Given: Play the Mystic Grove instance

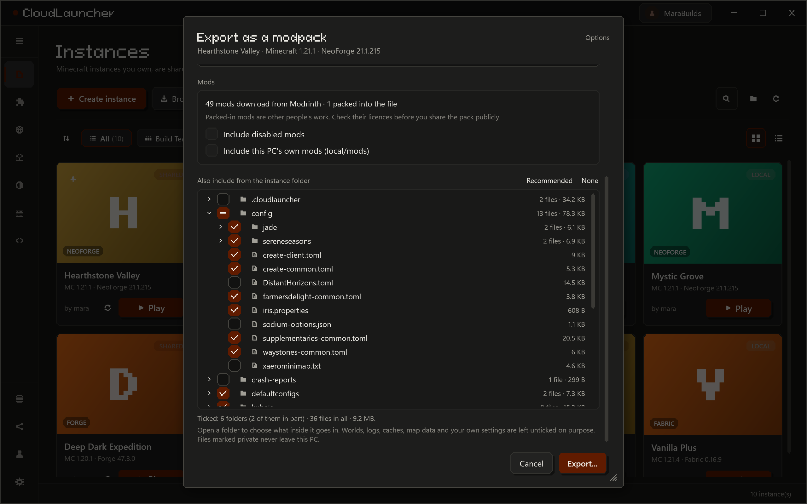Looking at the screenshot, I should 738,309.
